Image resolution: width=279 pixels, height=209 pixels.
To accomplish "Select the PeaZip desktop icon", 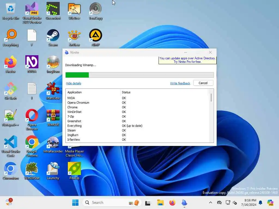I will tap(74, 171).
